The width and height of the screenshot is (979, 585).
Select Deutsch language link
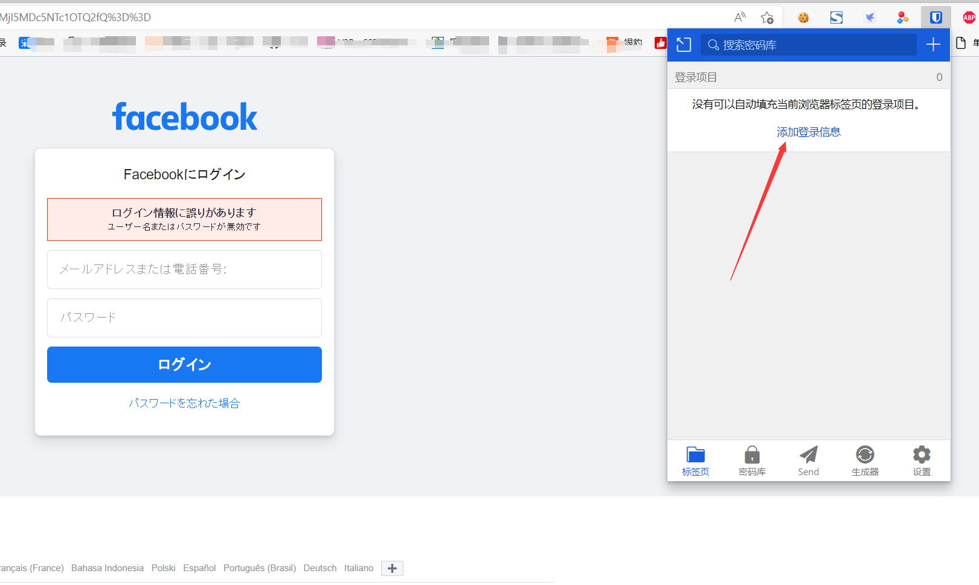(x=320, y=568)
